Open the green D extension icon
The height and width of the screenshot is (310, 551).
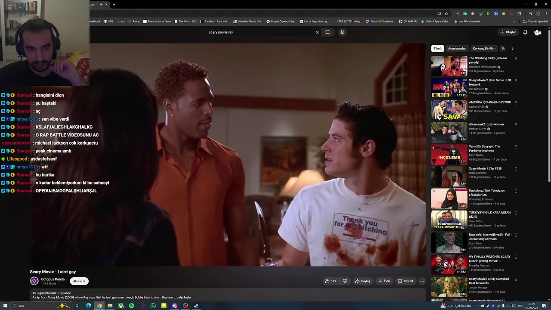pyautogui.click(x=488, y=13)
